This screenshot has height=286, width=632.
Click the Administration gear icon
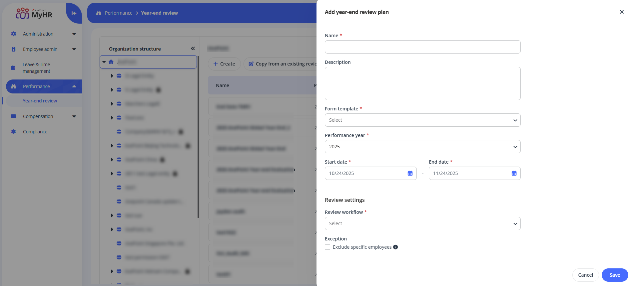(13, 34)
